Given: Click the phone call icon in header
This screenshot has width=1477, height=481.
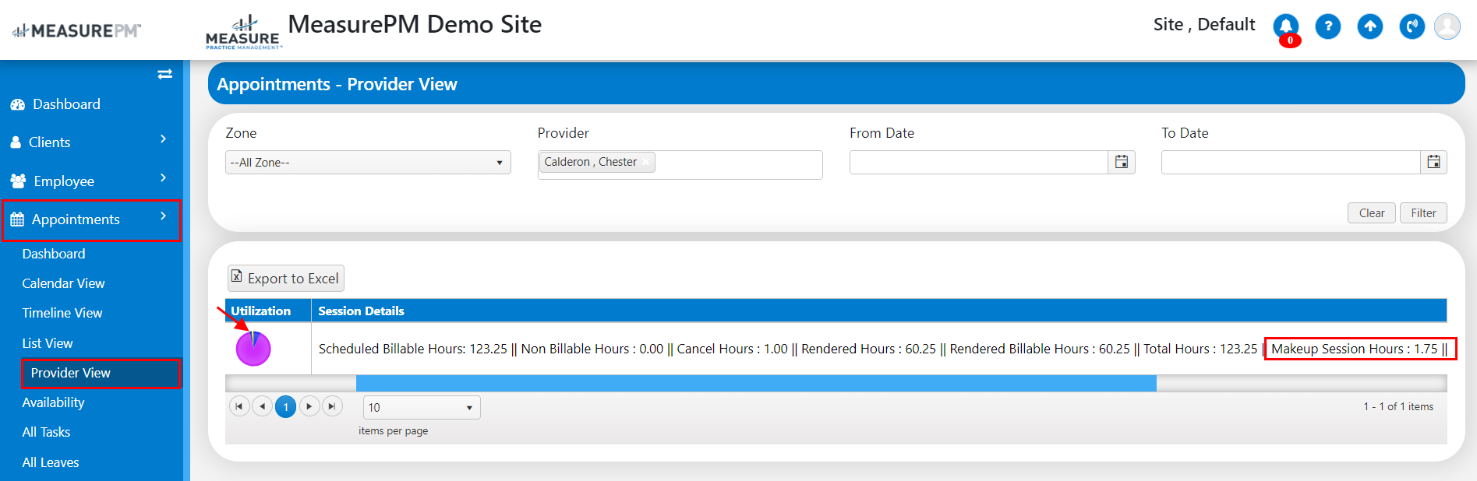Looking at the screenshot, I should pyautogui.click(x=1412, y=26).
